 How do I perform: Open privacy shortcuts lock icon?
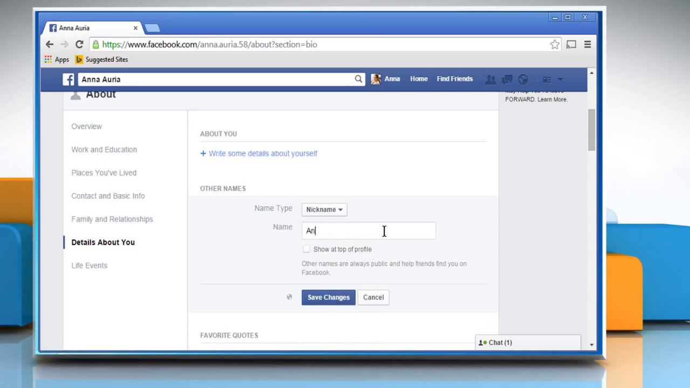[x=547, y=79]
